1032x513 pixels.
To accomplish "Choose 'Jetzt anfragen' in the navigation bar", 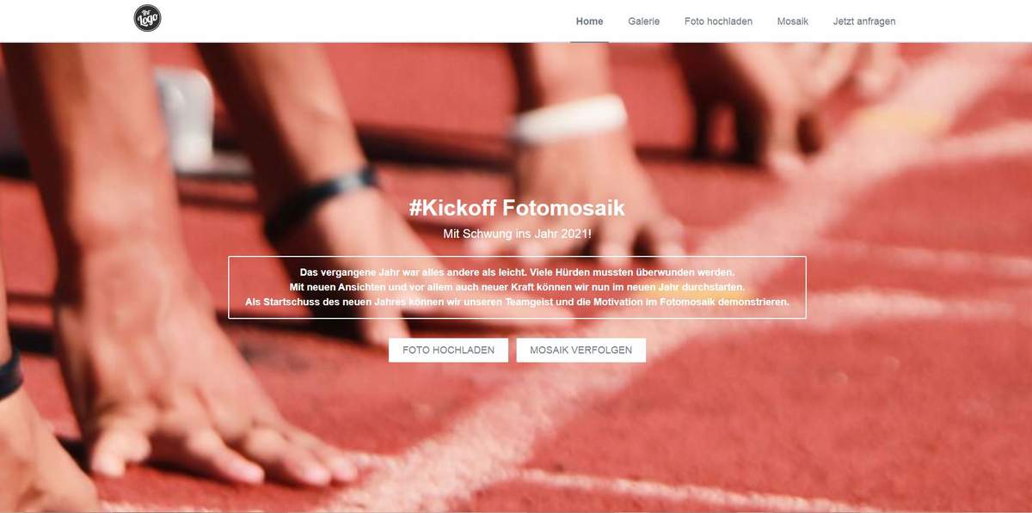I will pos(864,21).
